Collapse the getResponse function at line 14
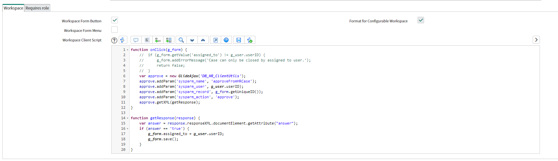Image resolution: width=558 pixels, height=161 pixels. coord(128,118)
